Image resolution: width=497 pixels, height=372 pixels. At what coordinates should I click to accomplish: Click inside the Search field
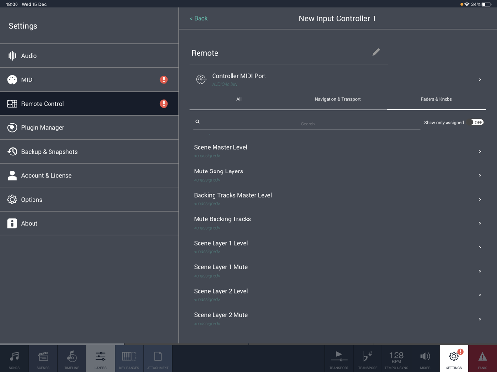pyautogui.click(x=308, y=124)
